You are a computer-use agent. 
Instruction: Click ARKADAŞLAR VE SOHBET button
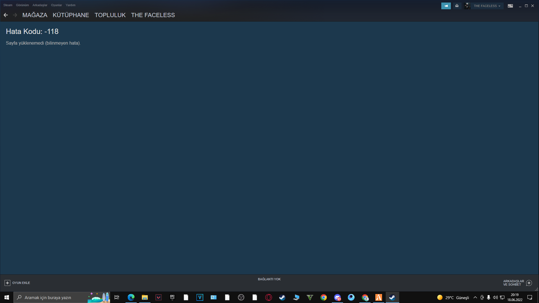[513, 283]
